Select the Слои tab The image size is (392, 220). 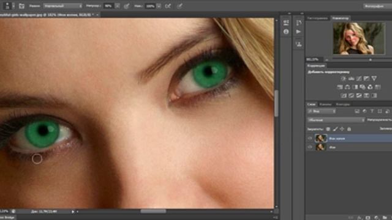point(311,105)
